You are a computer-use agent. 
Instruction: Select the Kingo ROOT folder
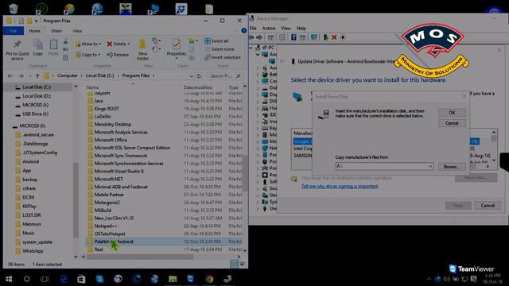pyautogui.click(x=107, y=109)
